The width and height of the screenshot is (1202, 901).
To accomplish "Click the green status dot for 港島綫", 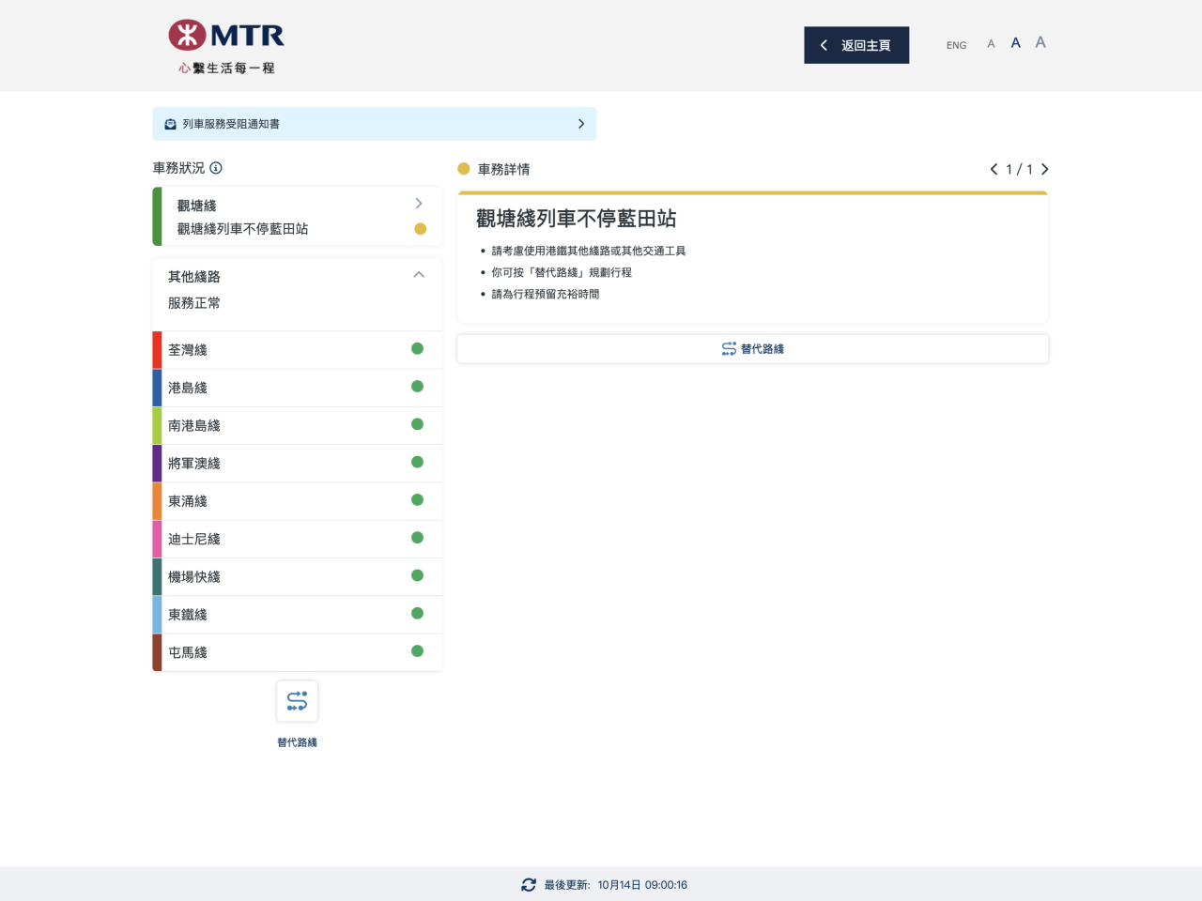I will 417,387.
